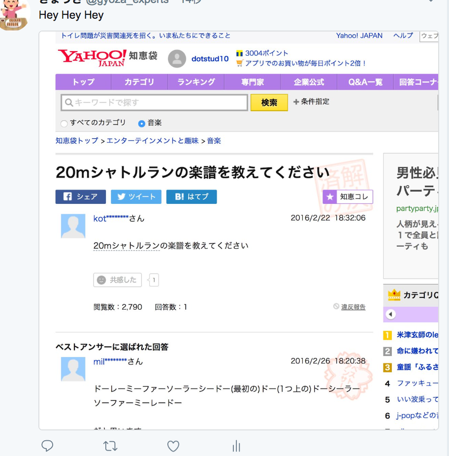Open the 専門家 navigation tab
The height and width of the screenshot is (456, 449).
click(253, 82)
